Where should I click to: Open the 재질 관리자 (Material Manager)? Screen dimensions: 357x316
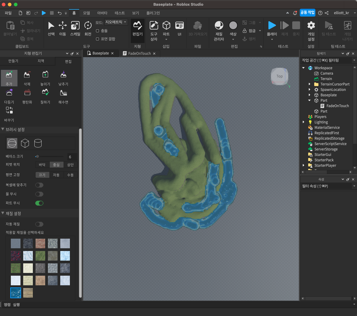pyautogui.click(x=219, y=31)
